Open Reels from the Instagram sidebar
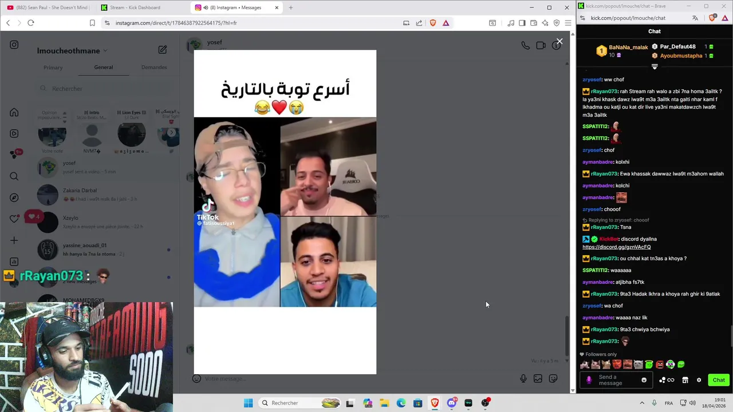Viewport: 733px width, 412px height. [14, 133]
